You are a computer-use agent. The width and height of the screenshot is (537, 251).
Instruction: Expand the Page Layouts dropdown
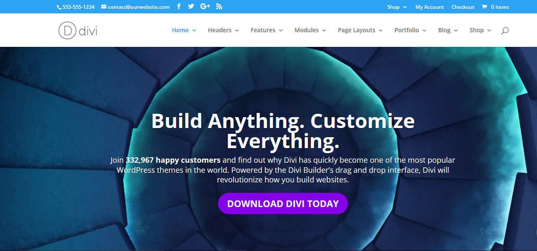coord(360,30)
